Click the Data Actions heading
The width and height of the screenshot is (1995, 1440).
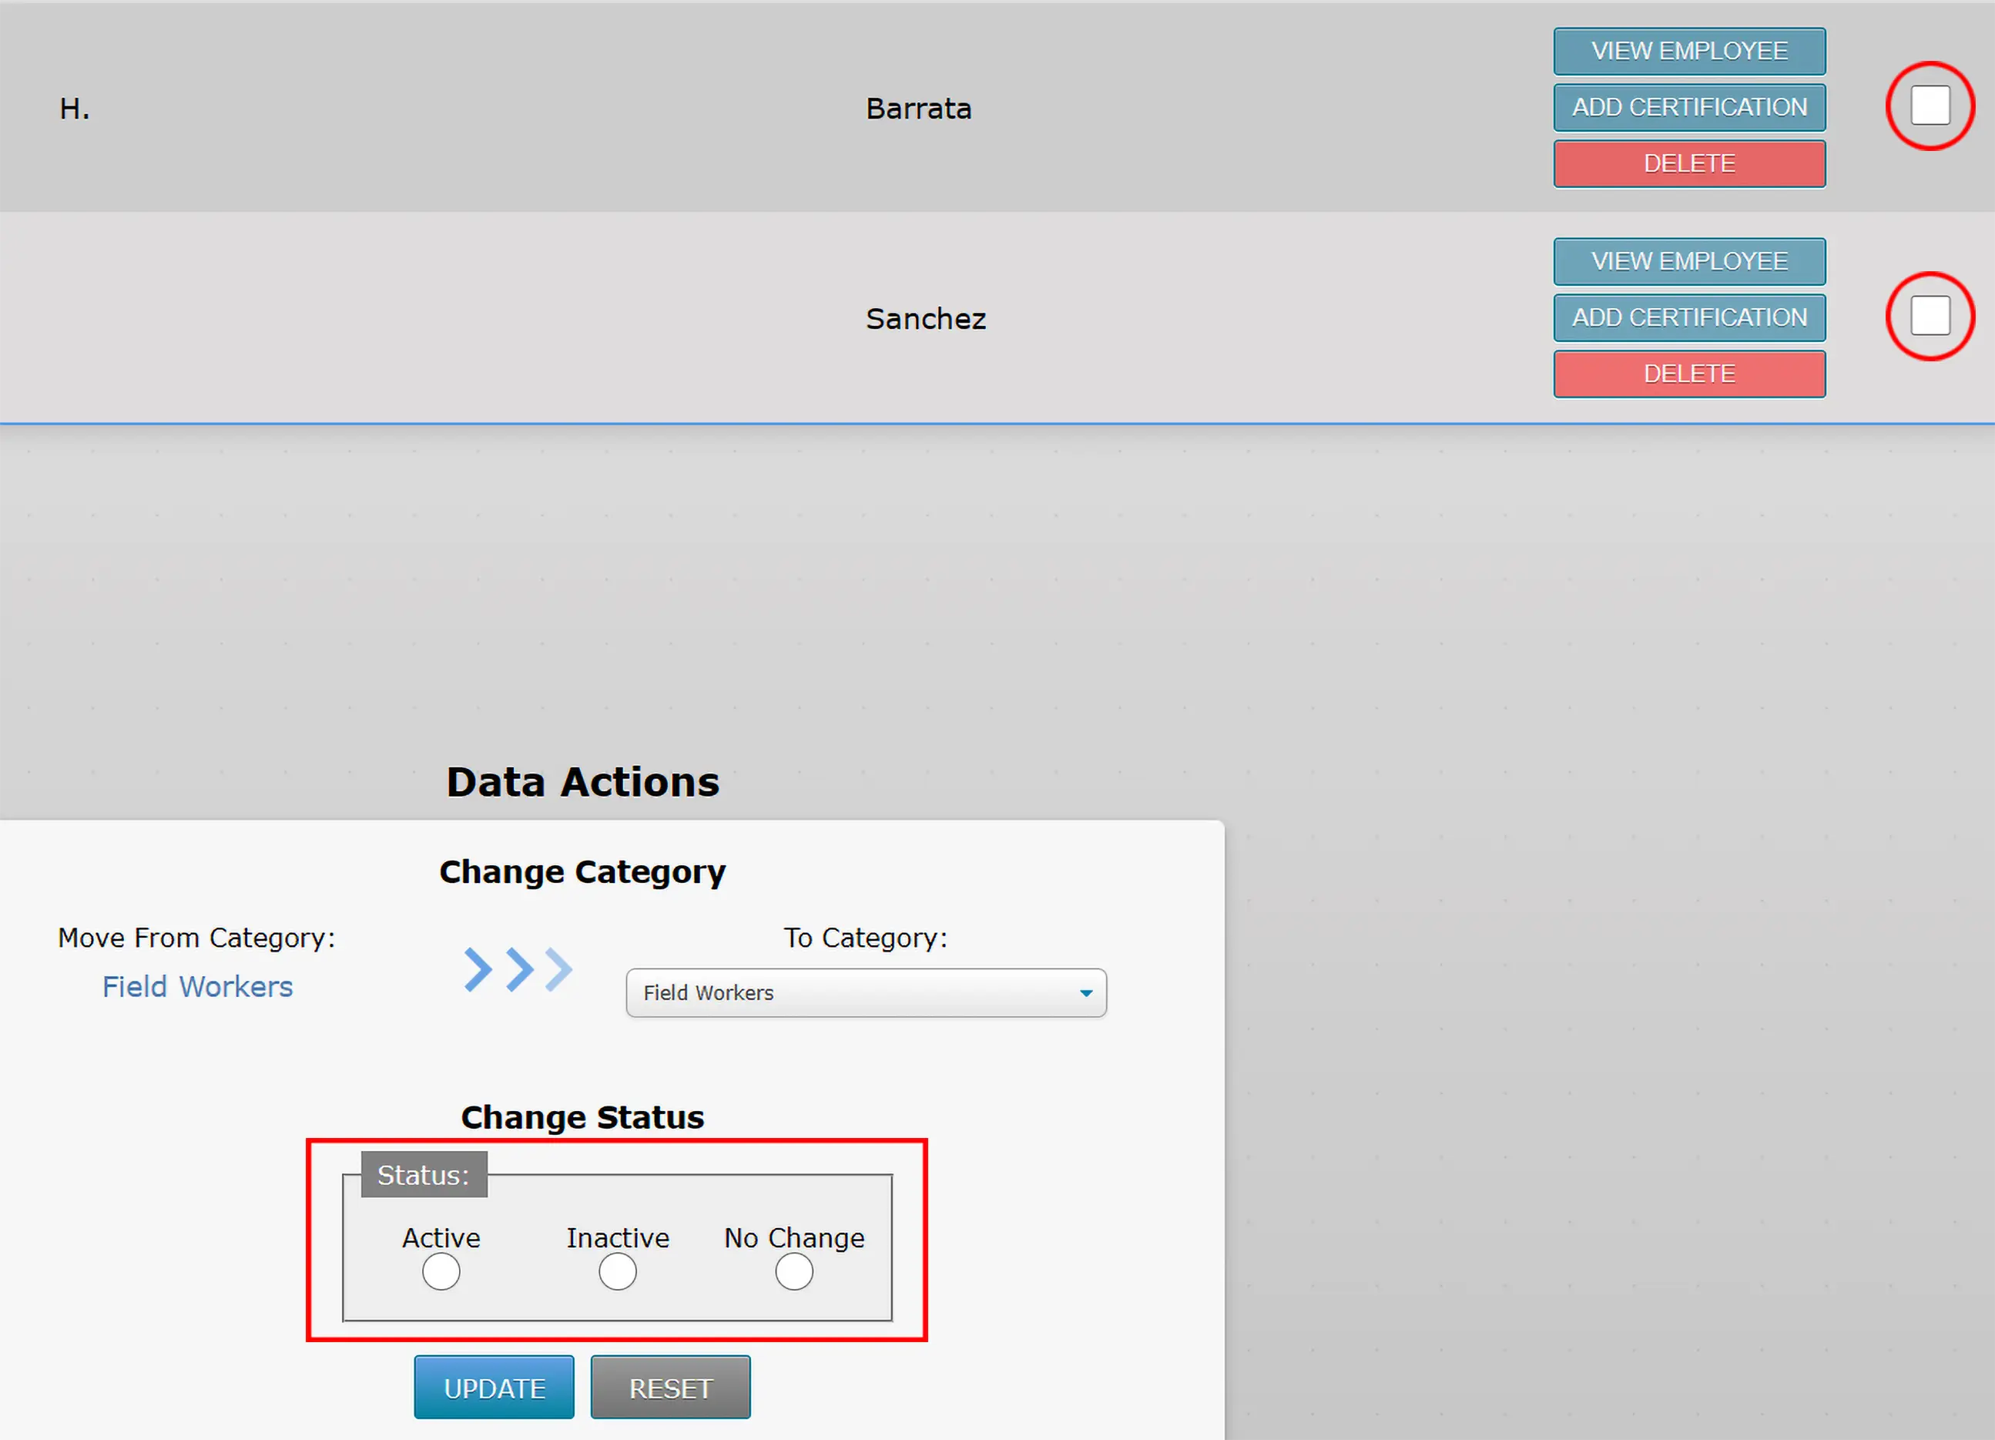tap(582, 782)
